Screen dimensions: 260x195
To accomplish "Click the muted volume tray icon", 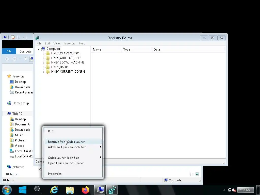I will coord(234,190).
